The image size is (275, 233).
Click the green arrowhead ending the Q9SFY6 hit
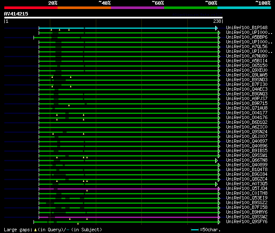click(219, 222)
